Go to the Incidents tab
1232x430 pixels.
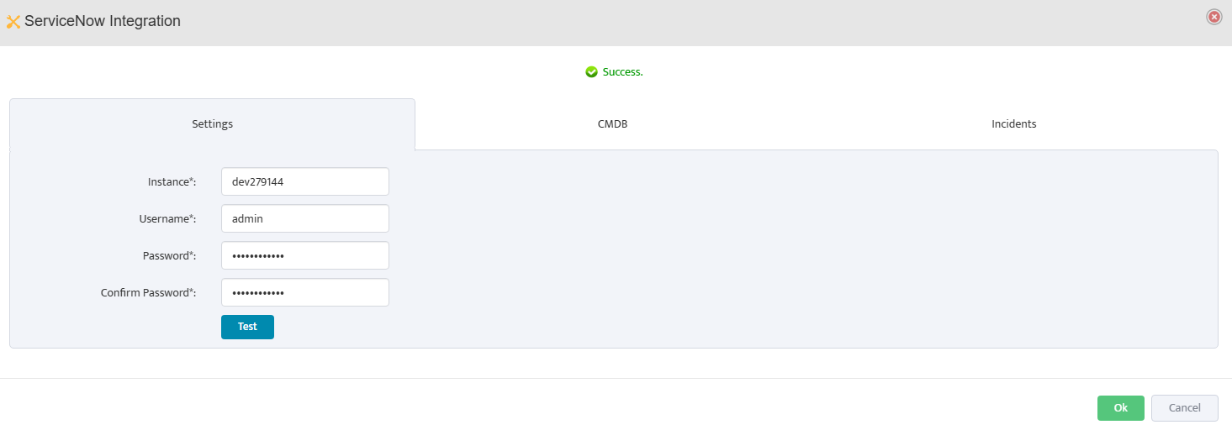point(1013,124)
